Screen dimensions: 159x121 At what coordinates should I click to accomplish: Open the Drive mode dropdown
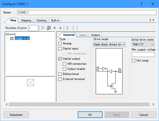click(109, 44)
